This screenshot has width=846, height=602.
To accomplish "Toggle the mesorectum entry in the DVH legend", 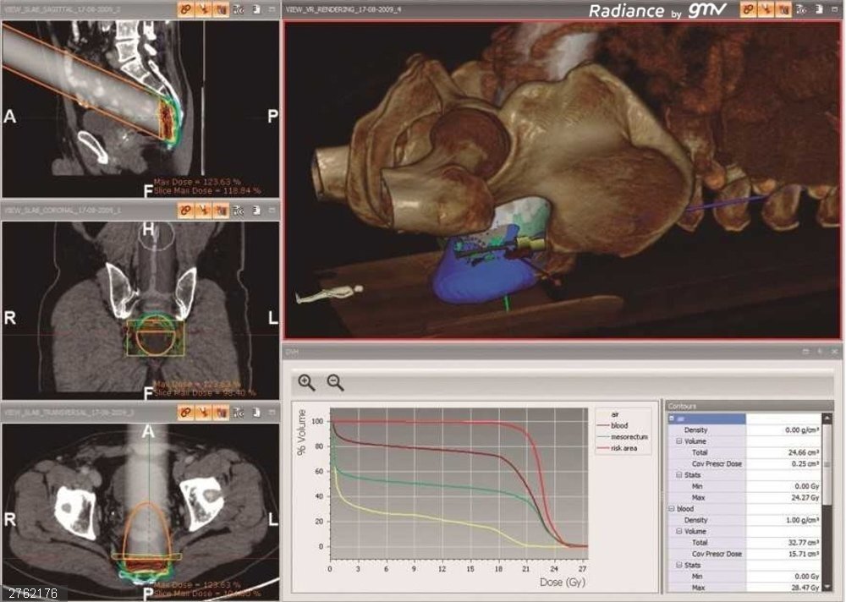I will [629, 437].
